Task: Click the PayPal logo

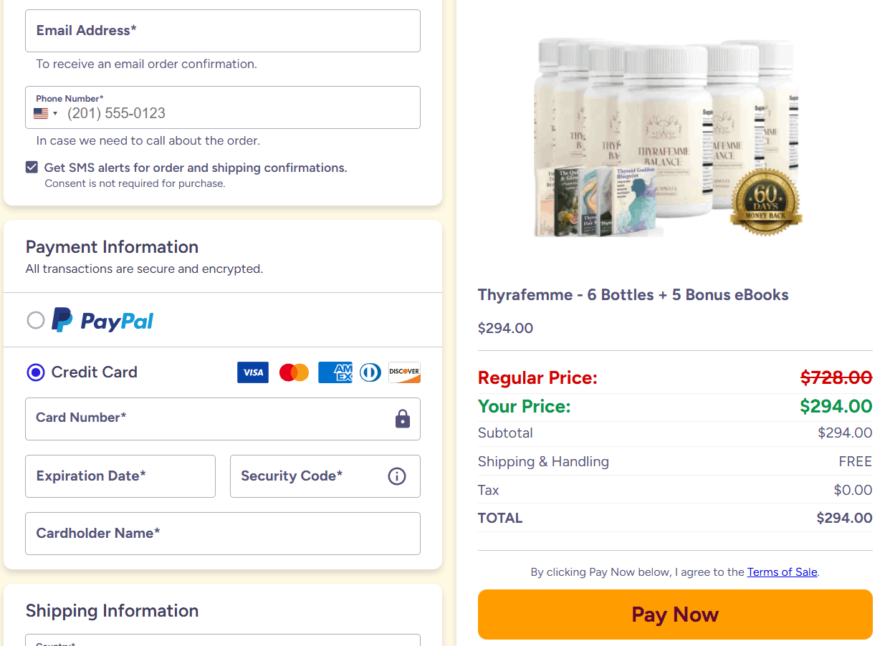Action: click(x=103, y=320)
